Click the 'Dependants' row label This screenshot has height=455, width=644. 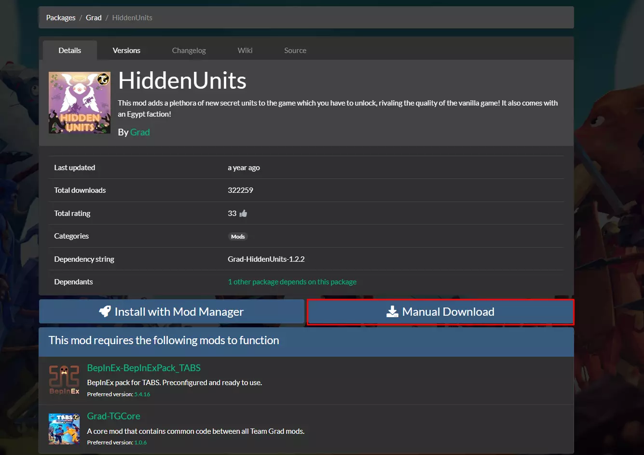tap(74, 281)
